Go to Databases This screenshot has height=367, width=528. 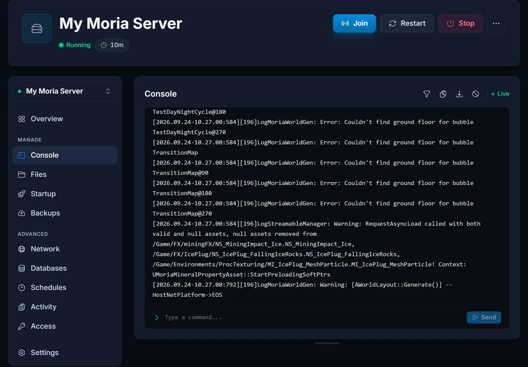[x=65, y=268]
